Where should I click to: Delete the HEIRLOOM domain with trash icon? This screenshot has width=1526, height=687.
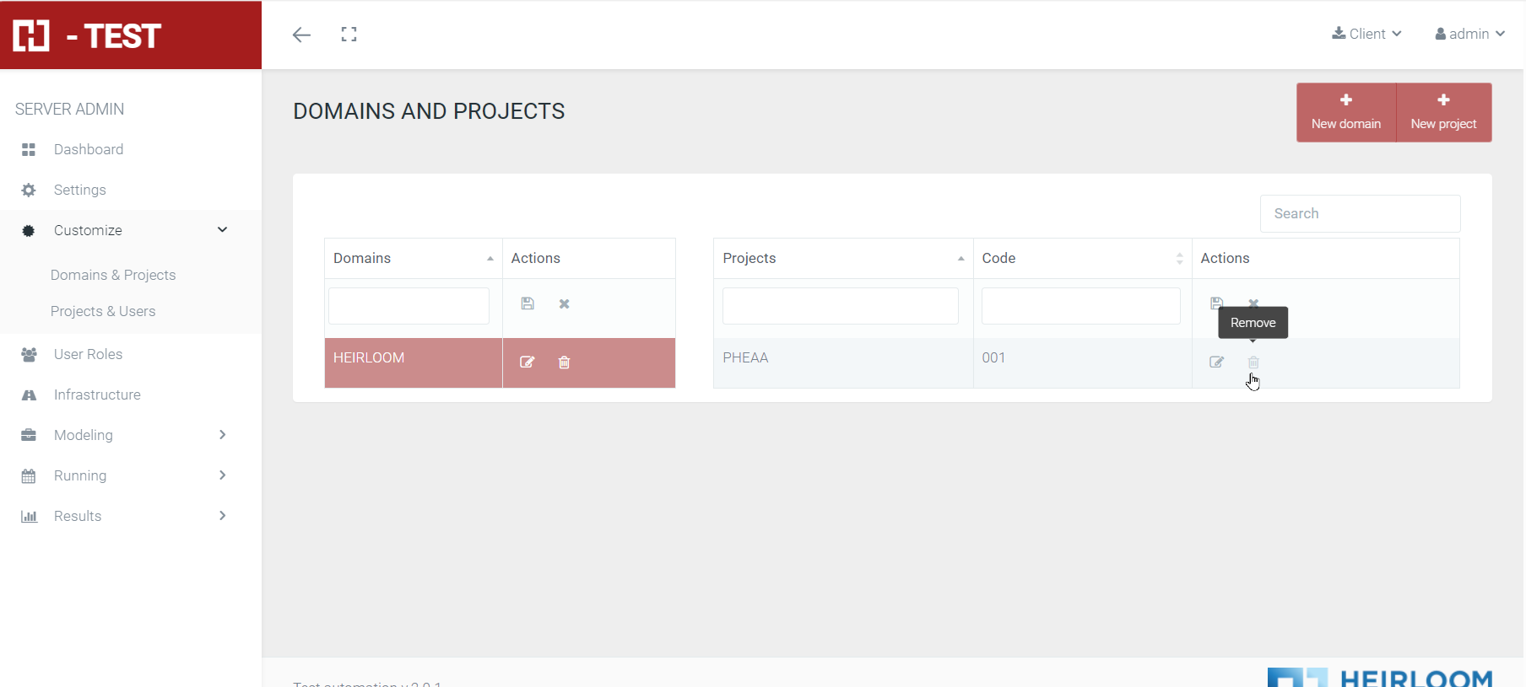[x=564, y=362]
